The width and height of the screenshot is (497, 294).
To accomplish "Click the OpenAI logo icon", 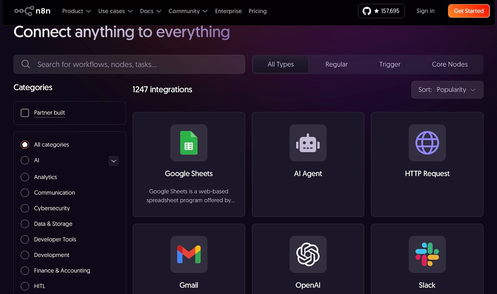I will (x=308, y=254).
